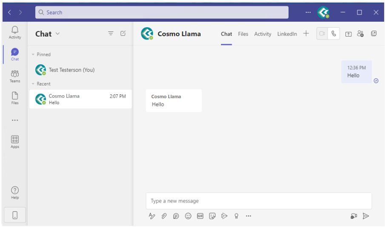Click the 2:07 PM timestamp in chat list

117,96
